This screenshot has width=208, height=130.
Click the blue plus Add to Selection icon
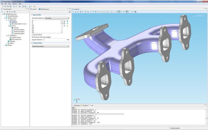(67, 21)
